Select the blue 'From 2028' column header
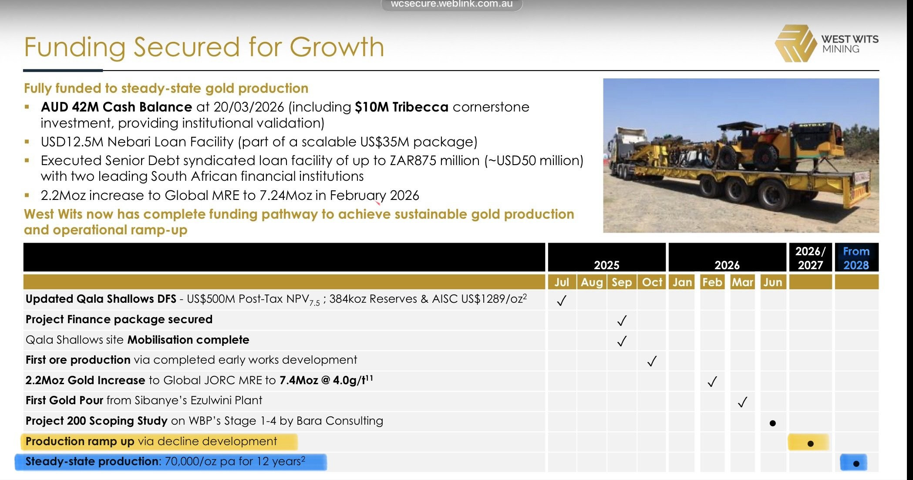 pos(856,258)
